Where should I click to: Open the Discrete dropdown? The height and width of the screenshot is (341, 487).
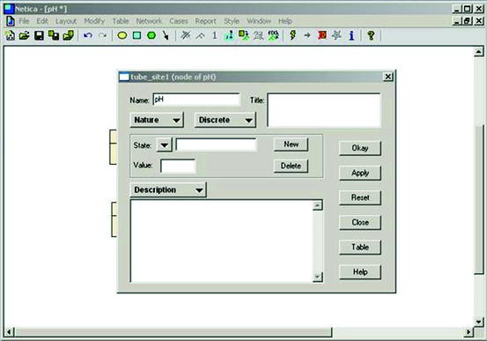pos(225,120)
